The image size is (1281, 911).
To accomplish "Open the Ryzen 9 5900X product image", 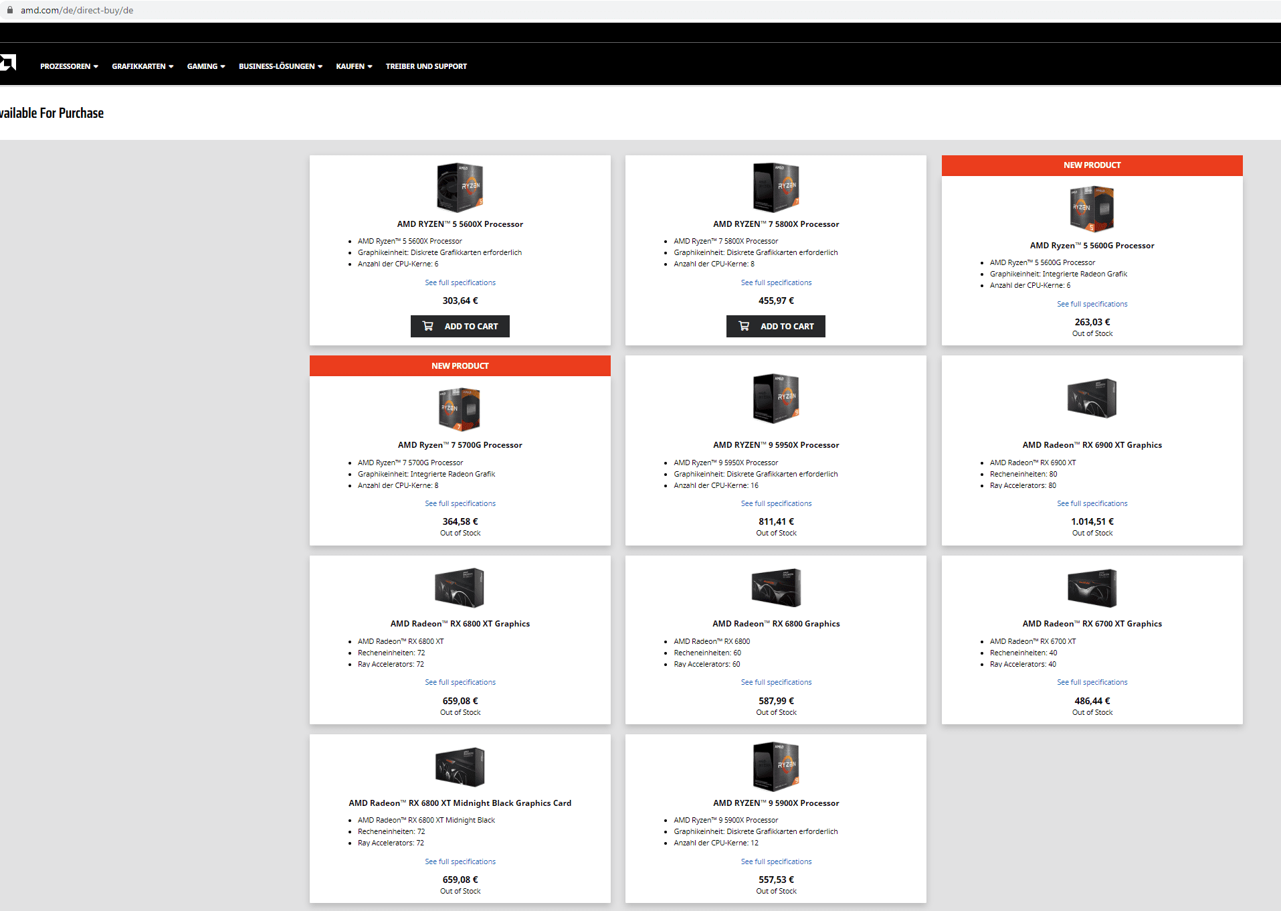I will pos(776,766).
